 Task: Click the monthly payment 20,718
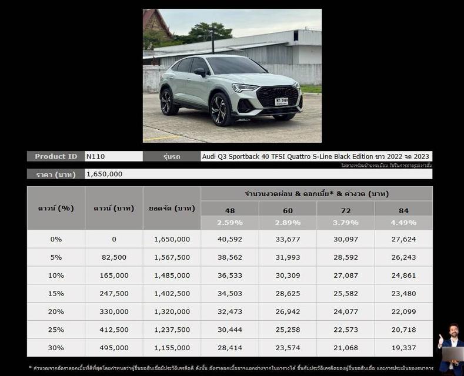(403, 330)
